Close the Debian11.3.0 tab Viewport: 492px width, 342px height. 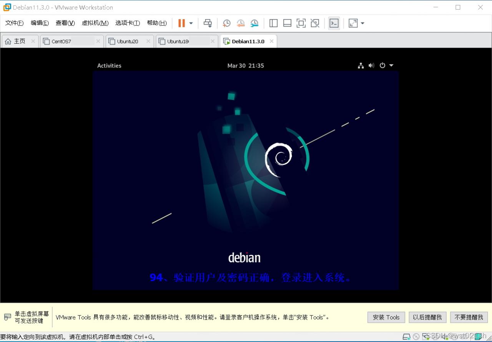tap(271, 42)
